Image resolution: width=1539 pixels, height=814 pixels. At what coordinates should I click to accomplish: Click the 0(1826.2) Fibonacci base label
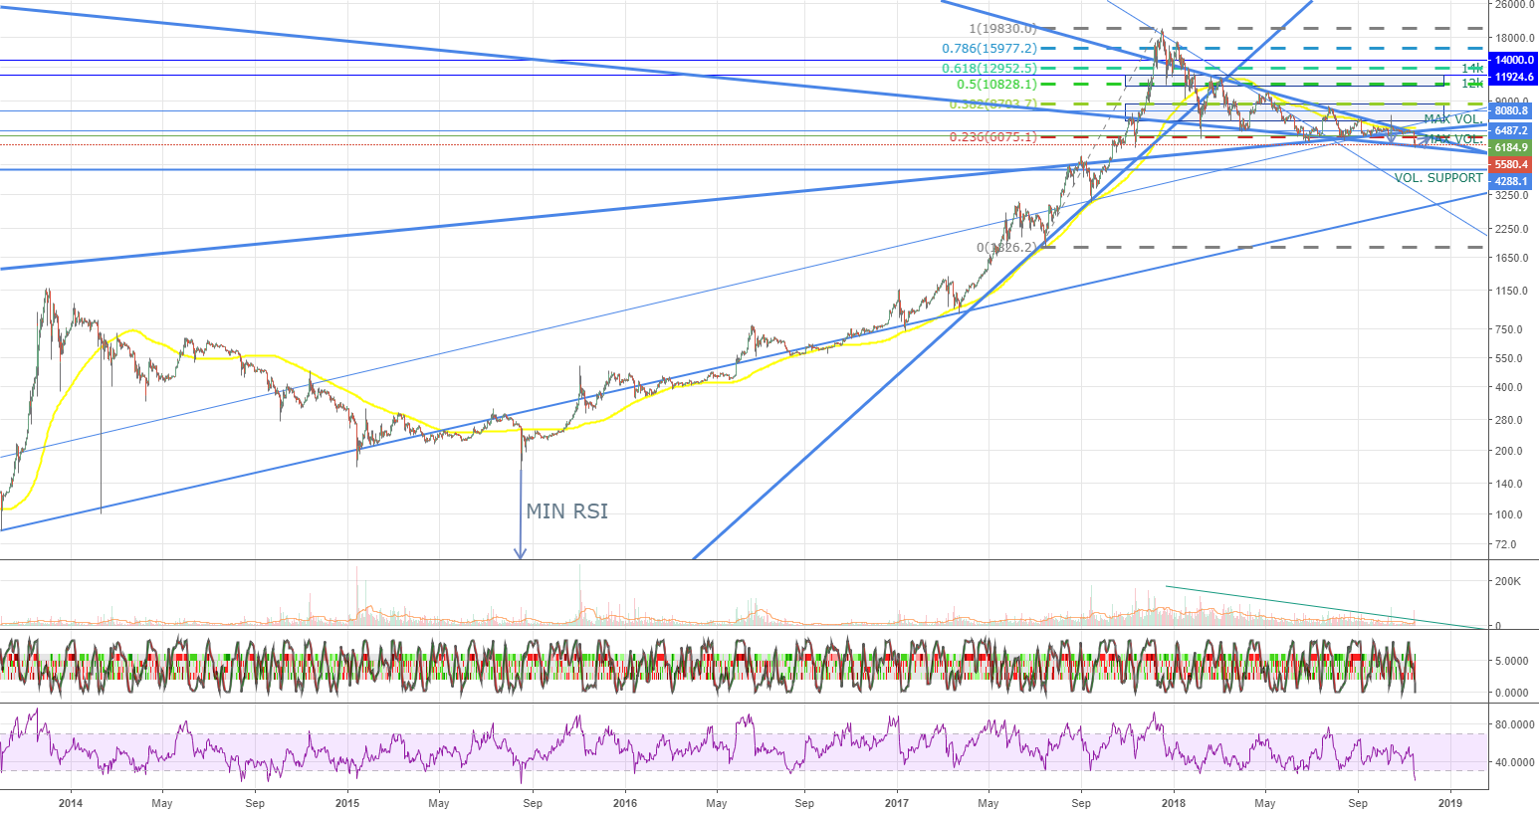click(1006, 247)
